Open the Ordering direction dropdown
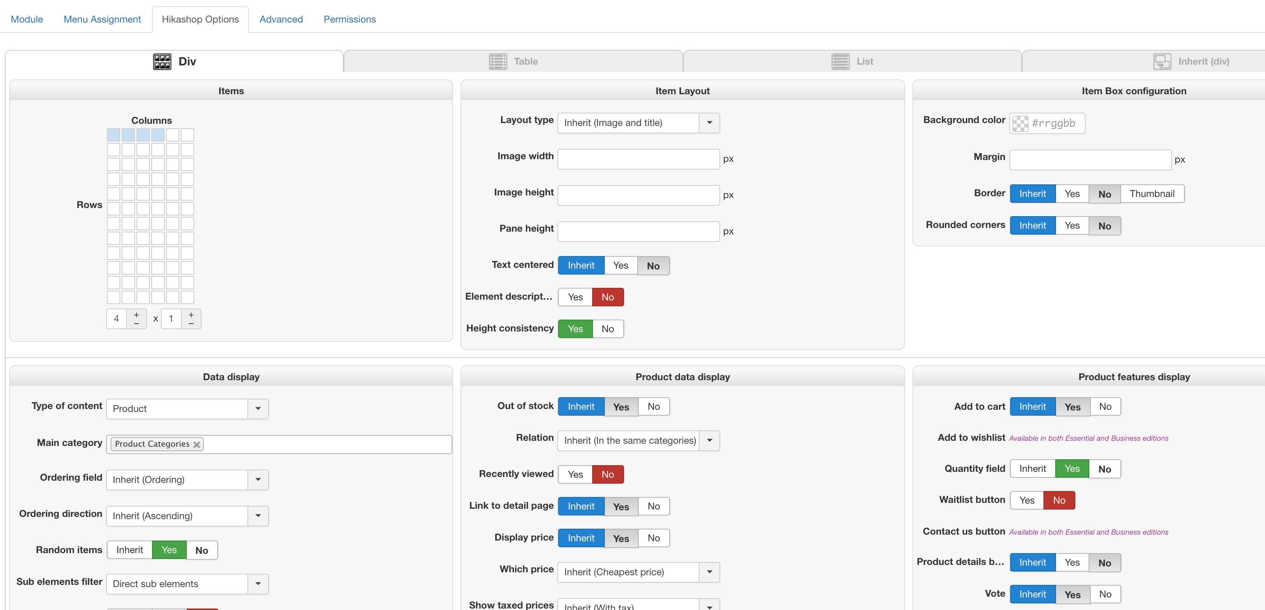This screenshot has width=1265, height=610. pyautogui.click(x=258, y=516)
